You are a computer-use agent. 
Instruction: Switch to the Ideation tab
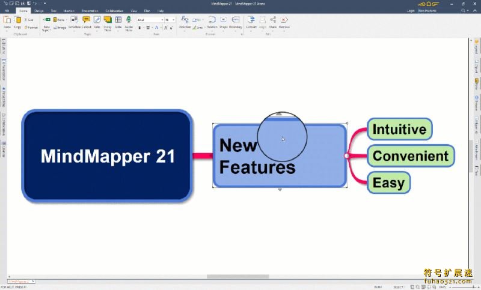tap(69, 11)
